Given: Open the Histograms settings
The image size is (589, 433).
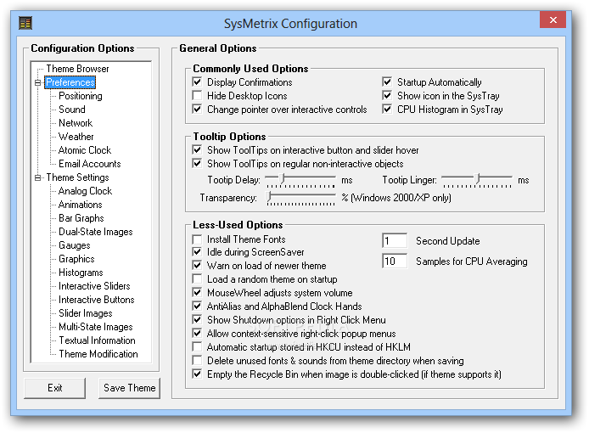Looking at the screenshot, I should [81, 273].
